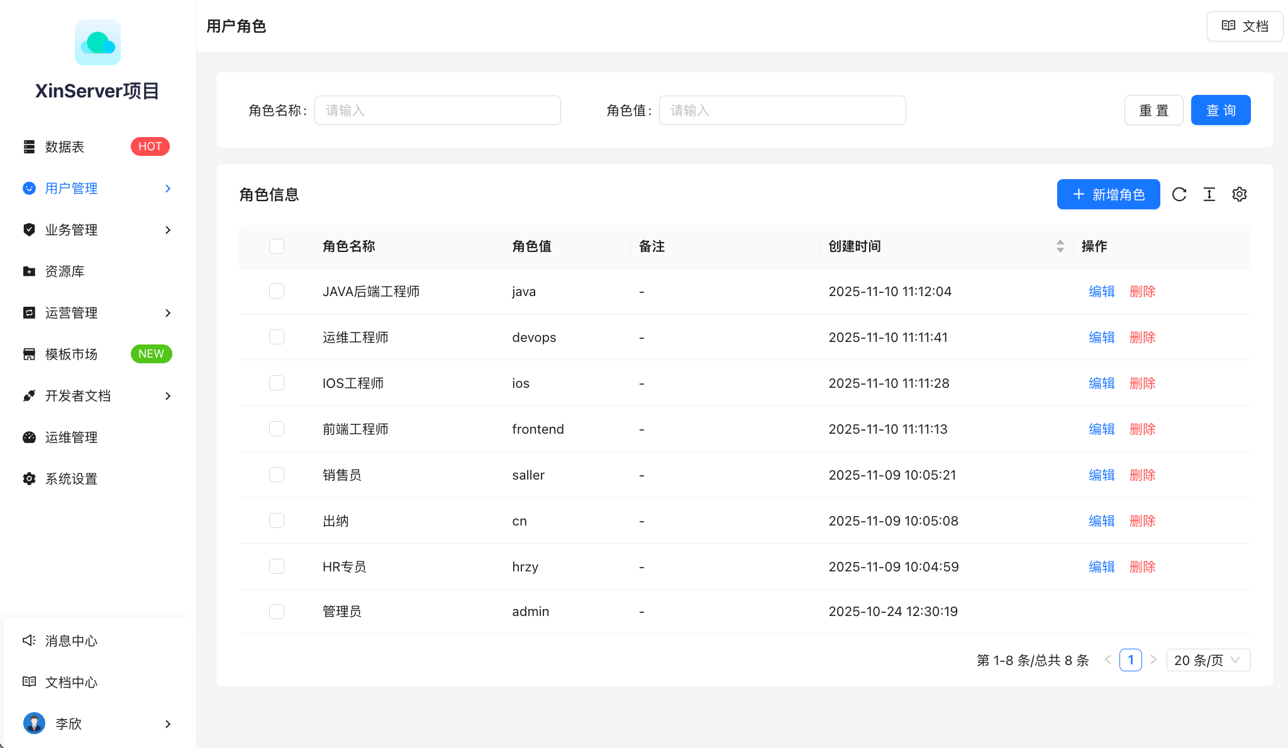
Task: Sort table by 创建时间 column
Action: pos(1060,246)
